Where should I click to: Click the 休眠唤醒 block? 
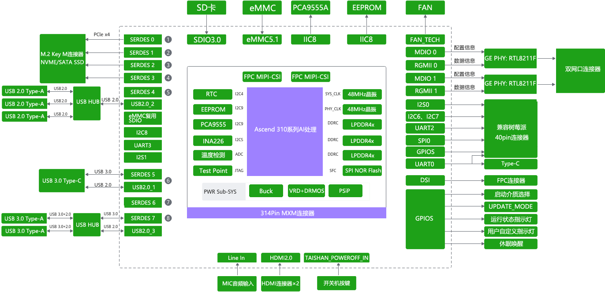[x=511, y=244]
